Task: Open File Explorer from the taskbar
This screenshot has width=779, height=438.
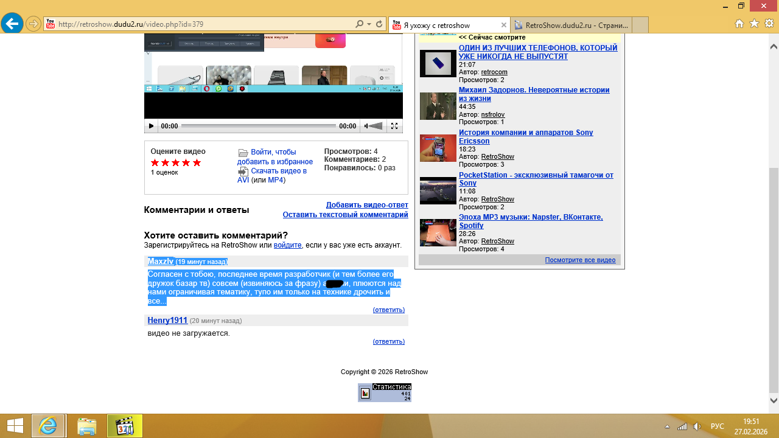Action: 87,426
